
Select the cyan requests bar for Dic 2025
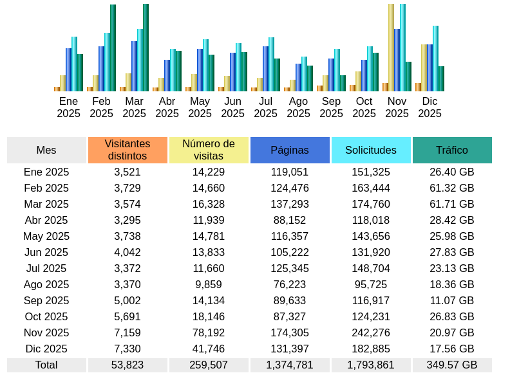[x=435, y=59]
